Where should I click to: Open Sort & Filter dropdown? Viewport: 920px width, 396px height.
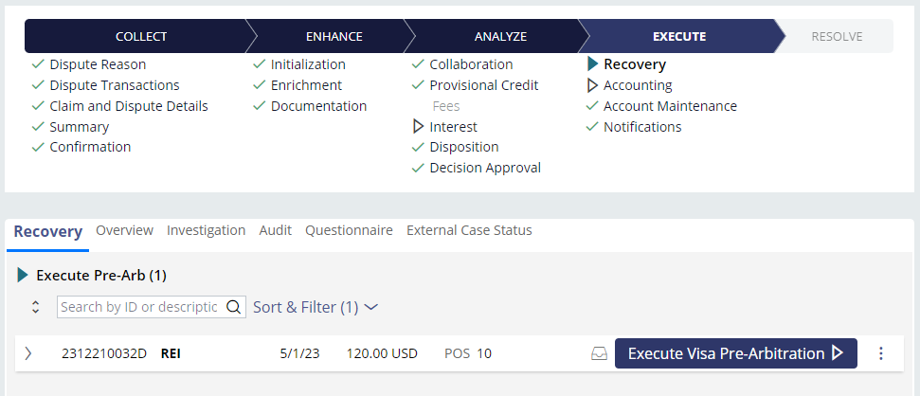316,307
